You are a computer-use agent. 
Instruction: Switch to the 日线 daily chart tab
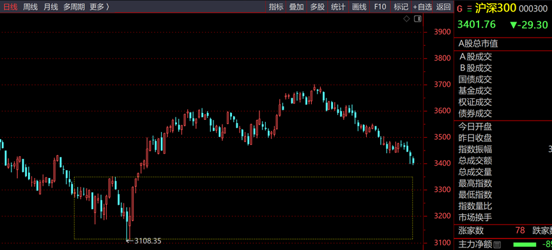coord(10,6)
